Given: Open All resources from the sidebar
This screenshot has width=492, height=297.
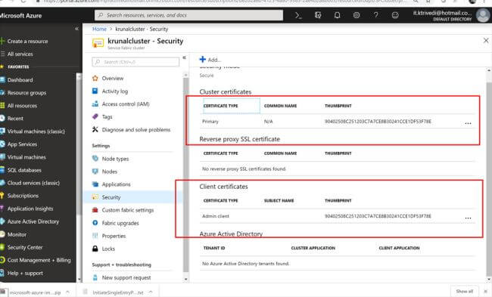Looking at the screenshot, I should [x=22, y=106].
